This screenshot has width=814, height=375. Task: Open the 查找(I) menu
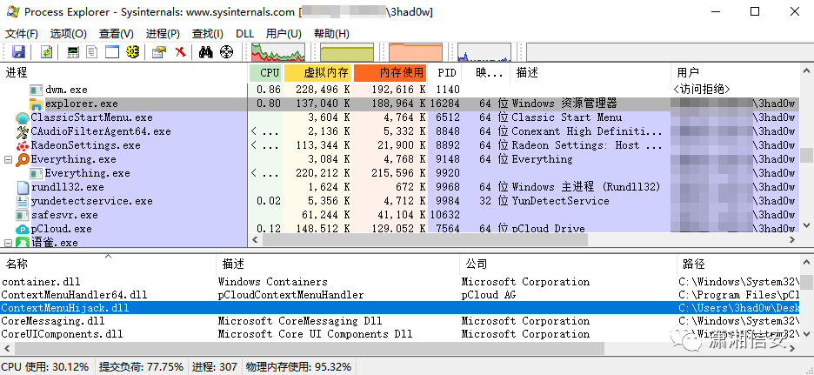pos(208,34)
